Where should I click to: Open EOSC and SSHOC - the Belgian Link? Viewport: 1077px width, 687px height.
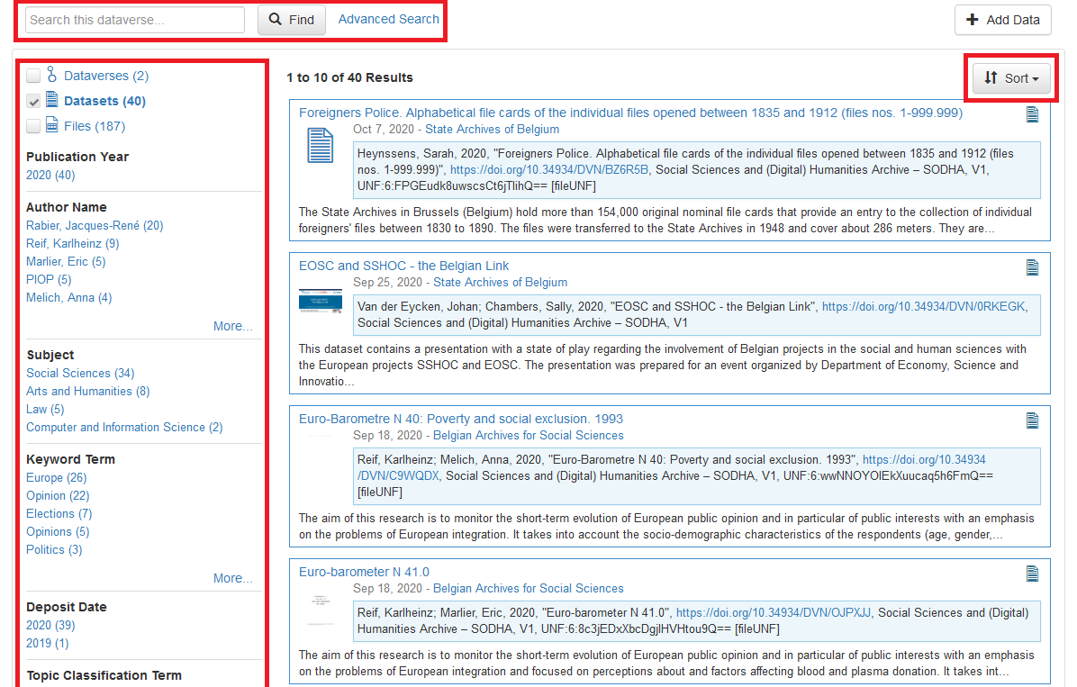[x=403, y=266]
